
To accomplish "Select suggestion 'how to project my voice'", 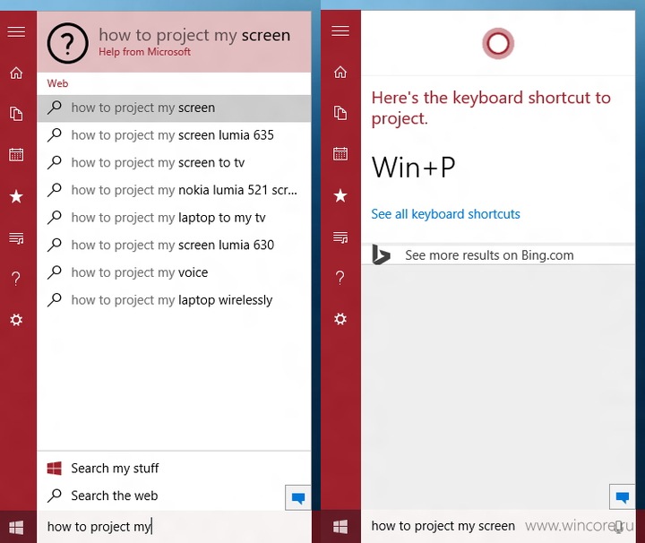I will coord(174,272).
